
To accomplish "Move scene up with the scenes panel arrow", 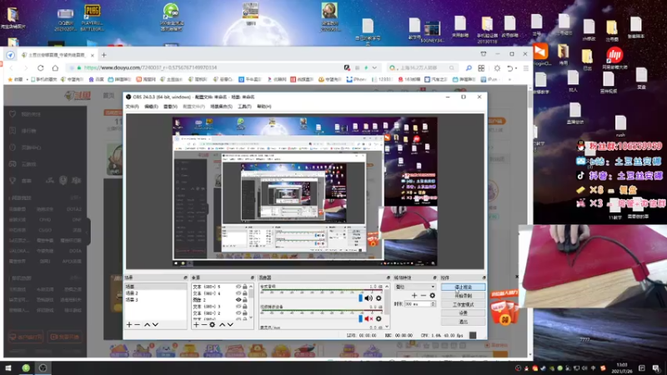I will click(x=147, y=324).
